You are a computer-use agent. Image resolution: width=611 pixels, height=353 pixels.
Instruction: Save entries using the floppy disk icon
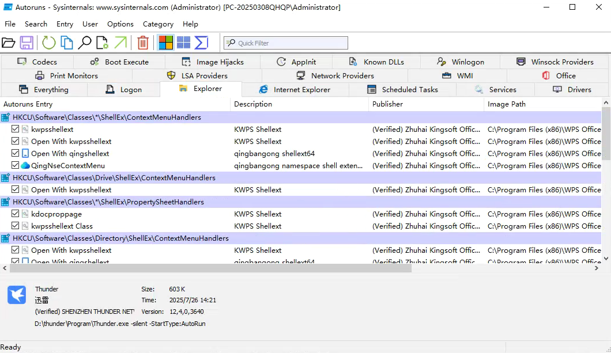27,43
